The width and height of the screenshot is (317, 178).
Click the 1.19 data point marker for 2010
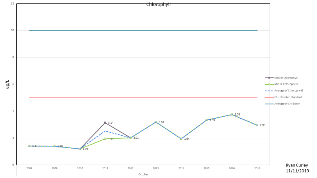pyautogui.click(x=80, y=149)
